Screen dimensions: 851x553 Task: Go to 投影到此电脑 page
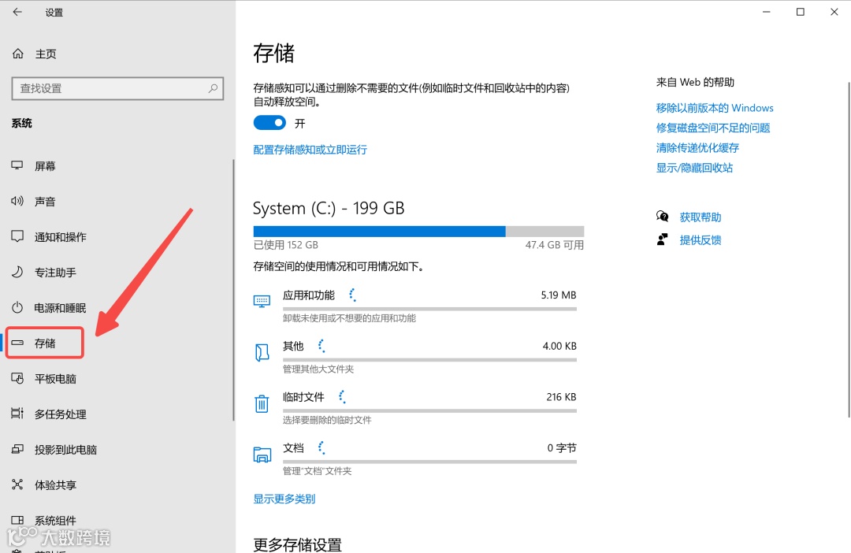click(65, 449)
